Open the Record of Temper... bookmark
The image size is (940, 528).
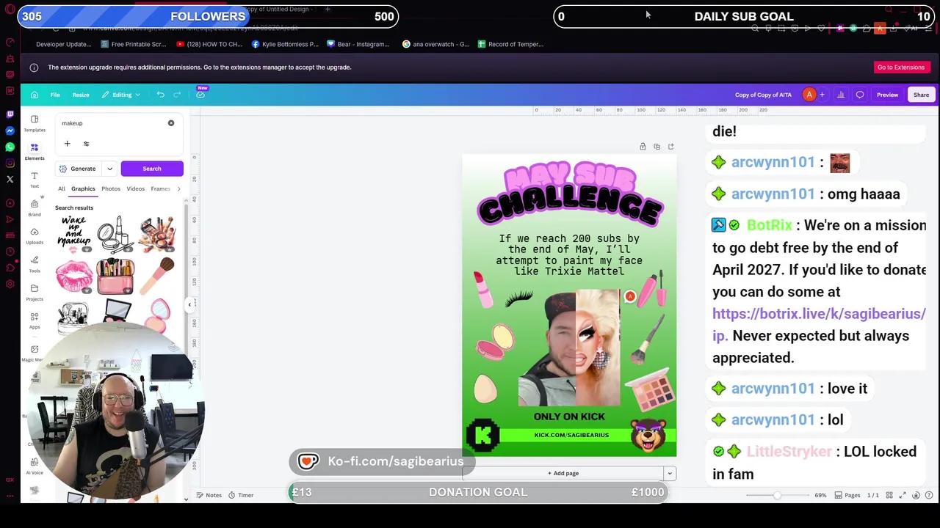click(510, 44)
